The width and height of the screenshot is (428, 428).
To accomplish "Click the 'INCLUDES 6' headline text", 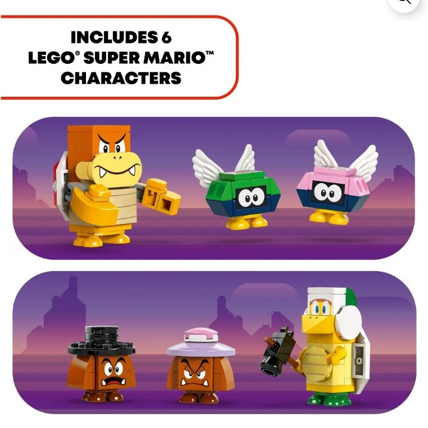I will (121, 38).
